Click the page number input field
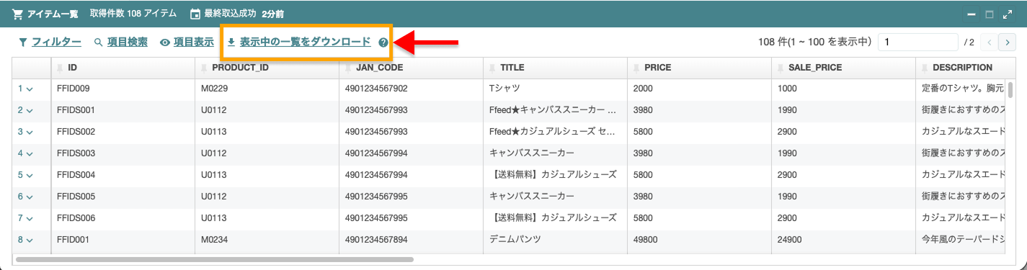 click(917, 42)
